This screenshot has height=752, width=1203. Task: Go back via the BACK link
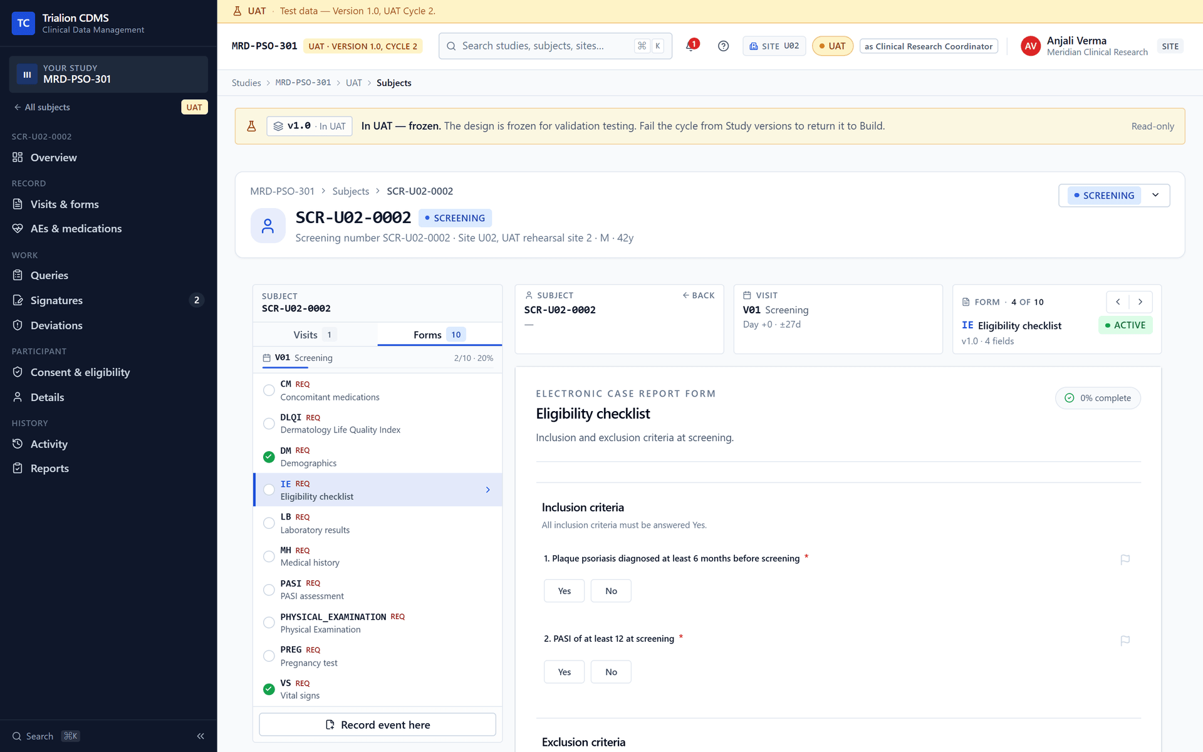tap(698, 295)
